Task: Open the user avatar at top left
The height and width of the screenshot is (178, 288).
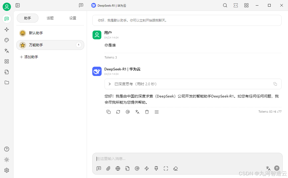Action: point(7,7)
